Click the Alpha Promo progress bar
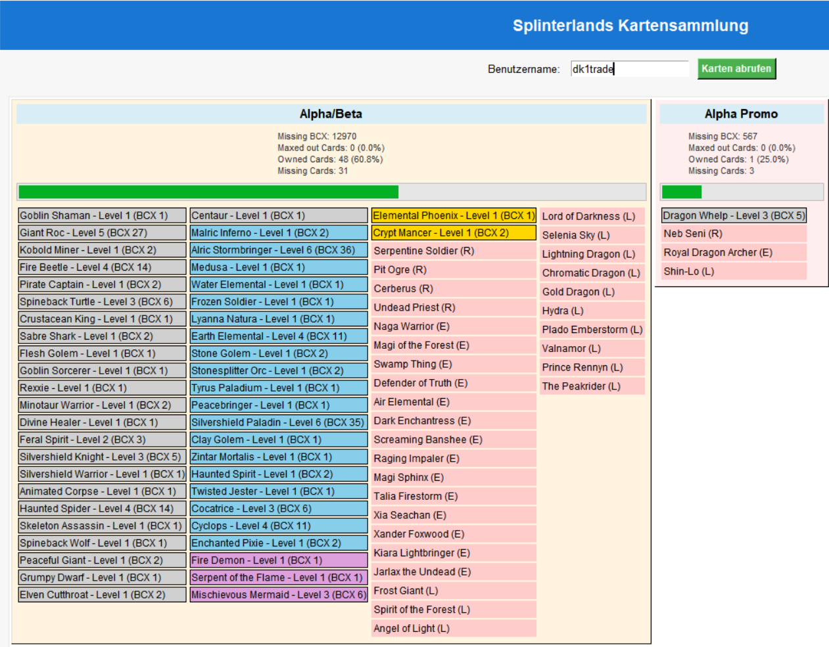This screenshot has height=647, width=829. (741, 192)
